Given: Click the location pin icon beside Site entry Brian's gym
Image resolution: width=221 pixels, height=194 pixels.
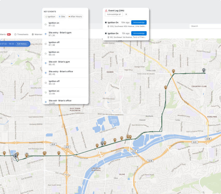Looking at the screenshot, I should pyautogui.click(x=46, y=34).
